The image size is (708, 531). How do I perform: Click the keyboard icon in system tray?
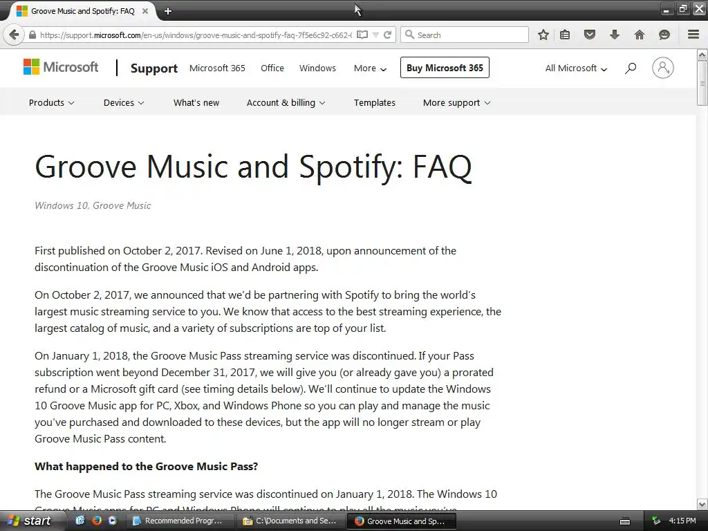(x=625, y=521)
